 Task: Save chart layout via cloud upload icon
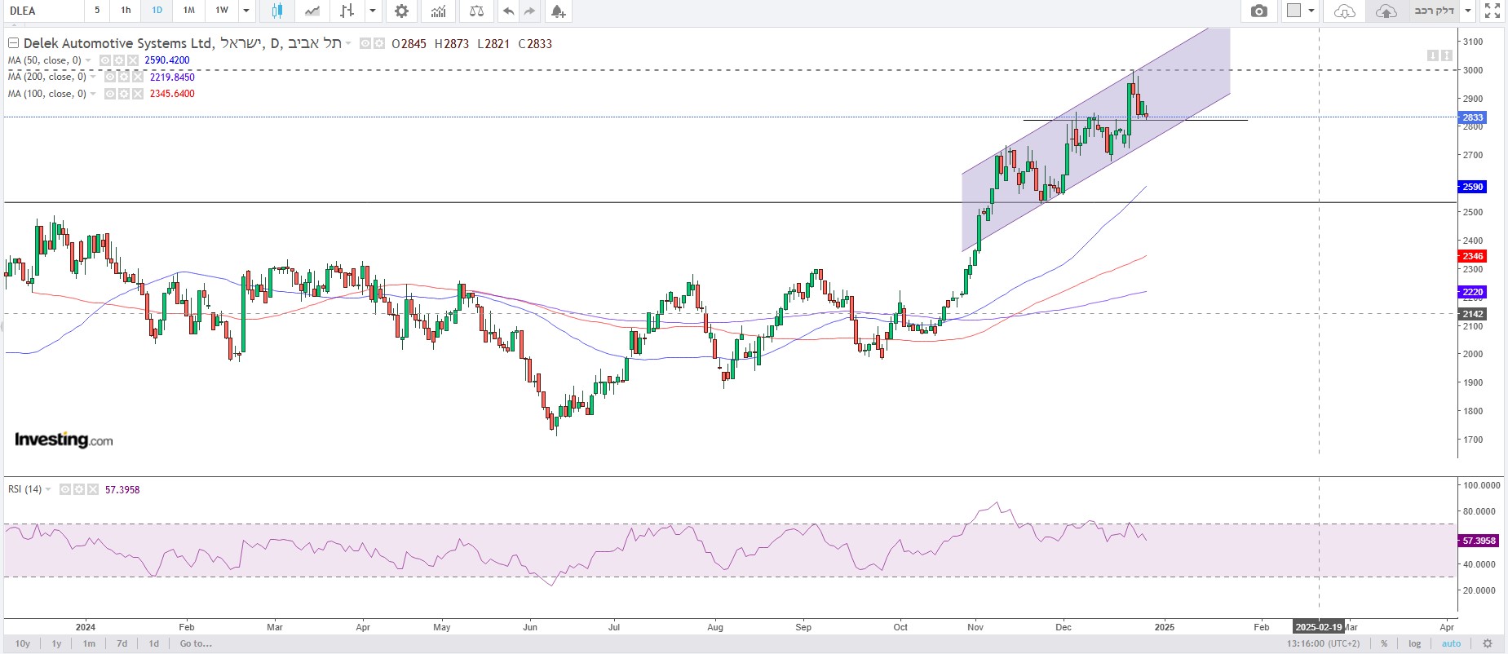[1386, 11]
